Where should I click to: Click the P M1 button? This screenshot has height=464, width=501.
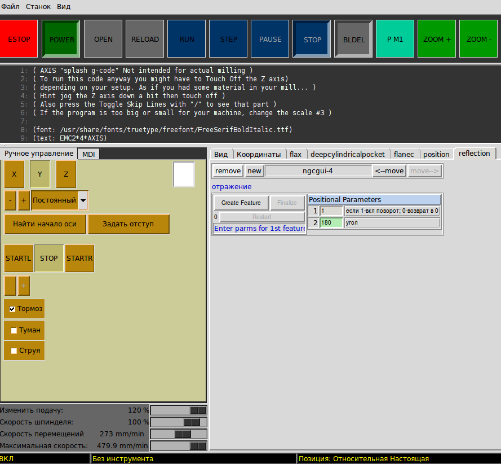pos(395,39)
